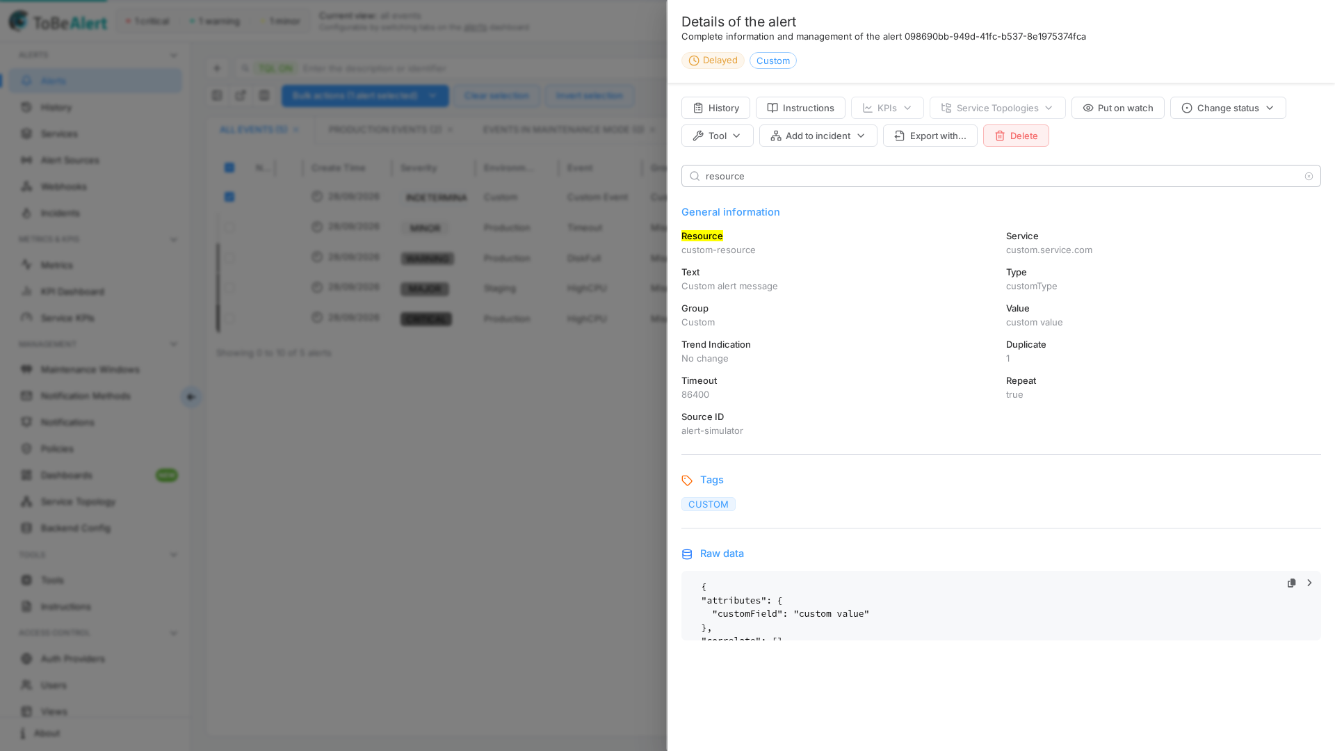Screen dimensions: 1335x751
Task: Click the Raw data heading
Action: [722, 554]
